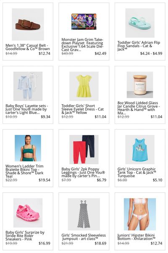Select the red and navy leggings image
This screenshot has width=168, height=253.
[84, 149]
